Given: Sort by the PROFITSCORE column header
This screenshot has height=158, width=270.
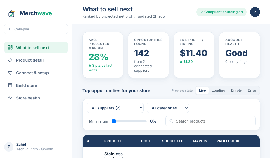Looking at the screenshot, I should click(x=229, y=141).
